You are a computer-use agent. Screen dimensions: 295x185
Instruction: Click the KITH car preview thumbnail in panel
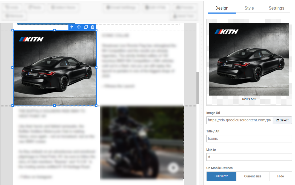pyautogui.click(x=249, y=59)
